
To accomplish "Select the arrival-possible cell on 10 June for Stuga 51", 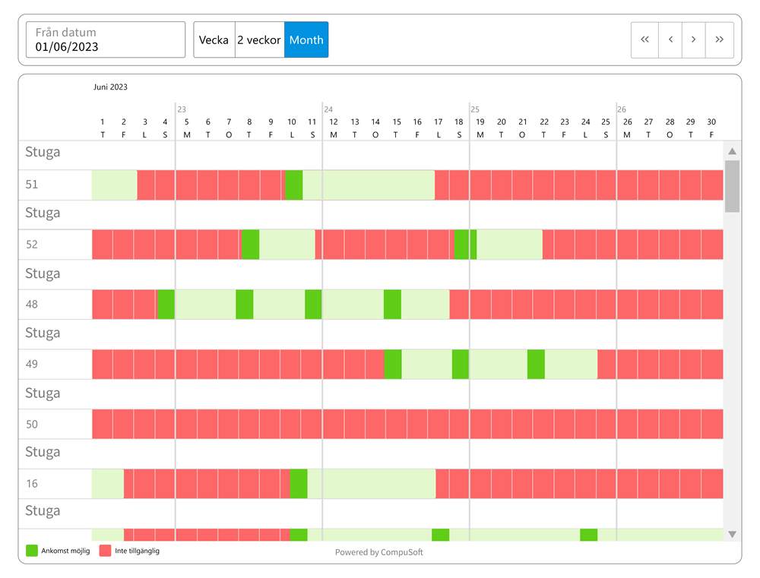I will [293, 185].
